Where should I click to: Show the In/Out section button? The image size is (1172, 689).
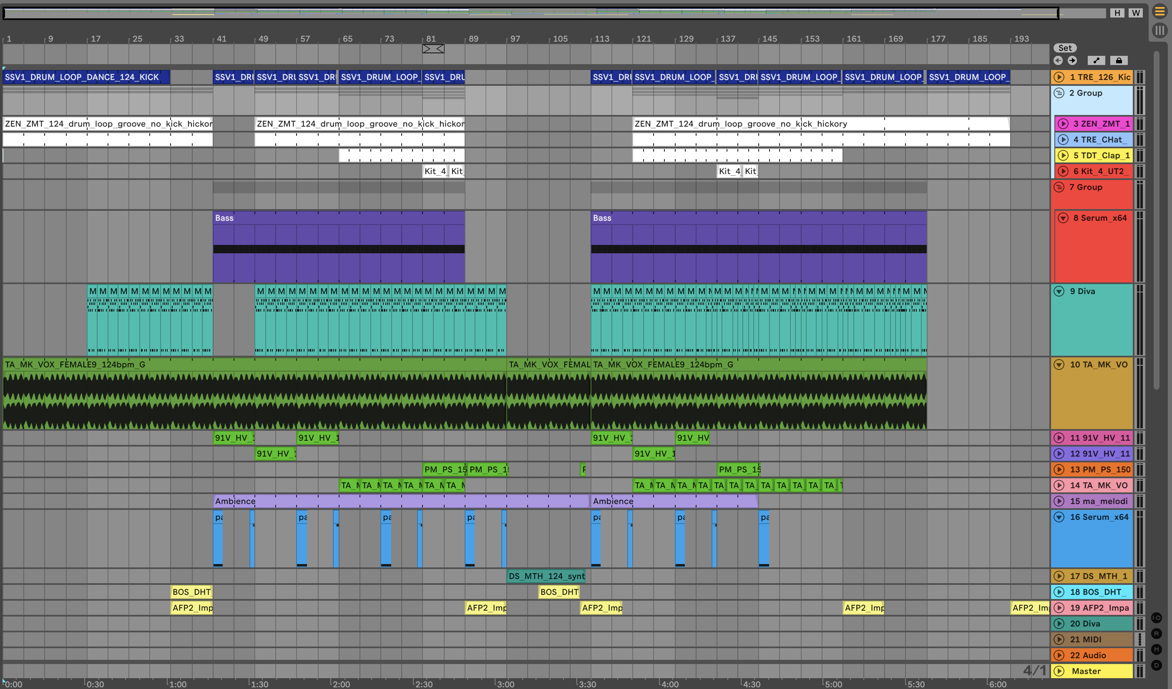coord(1157,617)
